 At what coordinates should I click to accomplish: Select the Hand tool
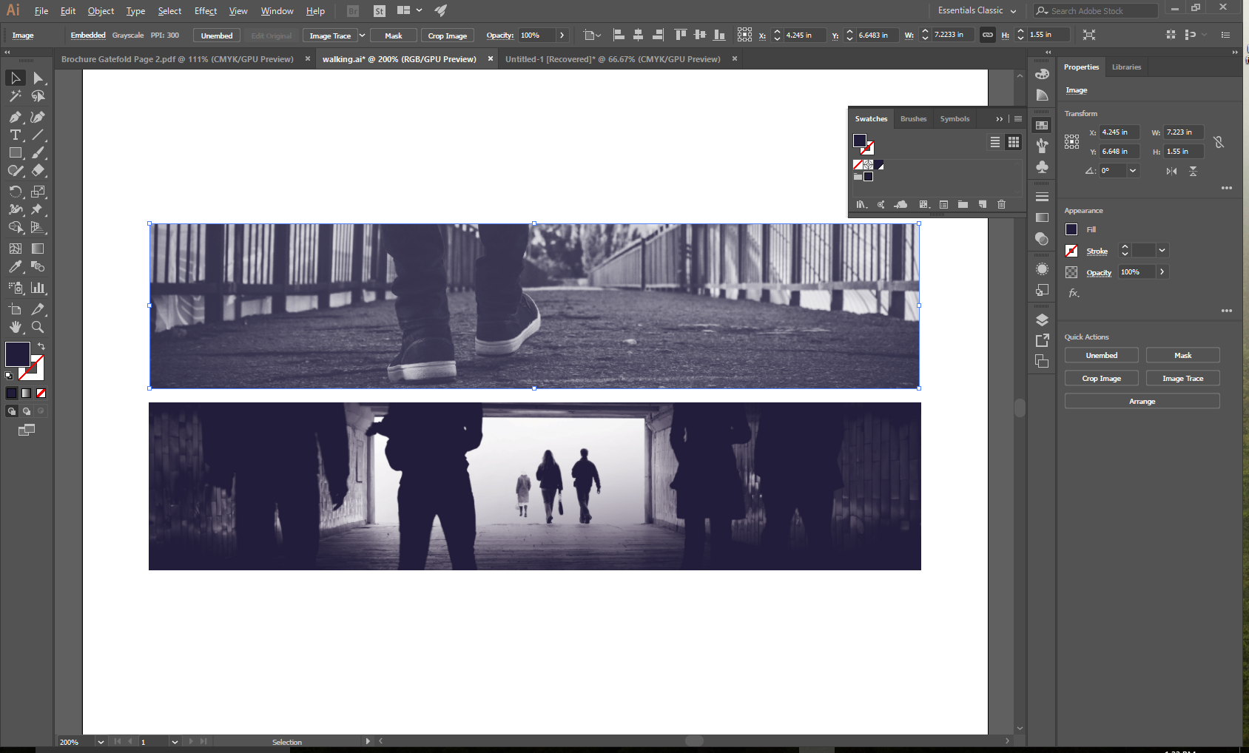coord(15,327)
